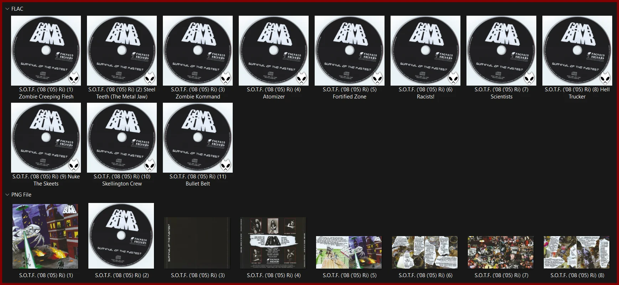The width and height of the screenshot is (619, 285).
Task: Click the 'FLAC' group header label
Action: coord(17,9)
